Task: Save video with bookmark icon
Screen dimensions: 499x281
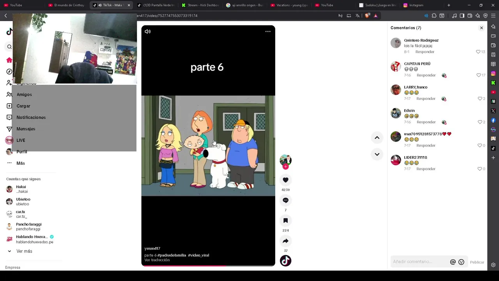Action: click(285, 221)
